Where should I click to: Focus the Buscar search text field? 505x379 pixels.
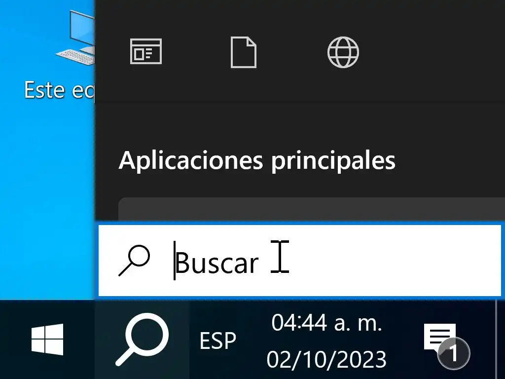pos(299,261)
